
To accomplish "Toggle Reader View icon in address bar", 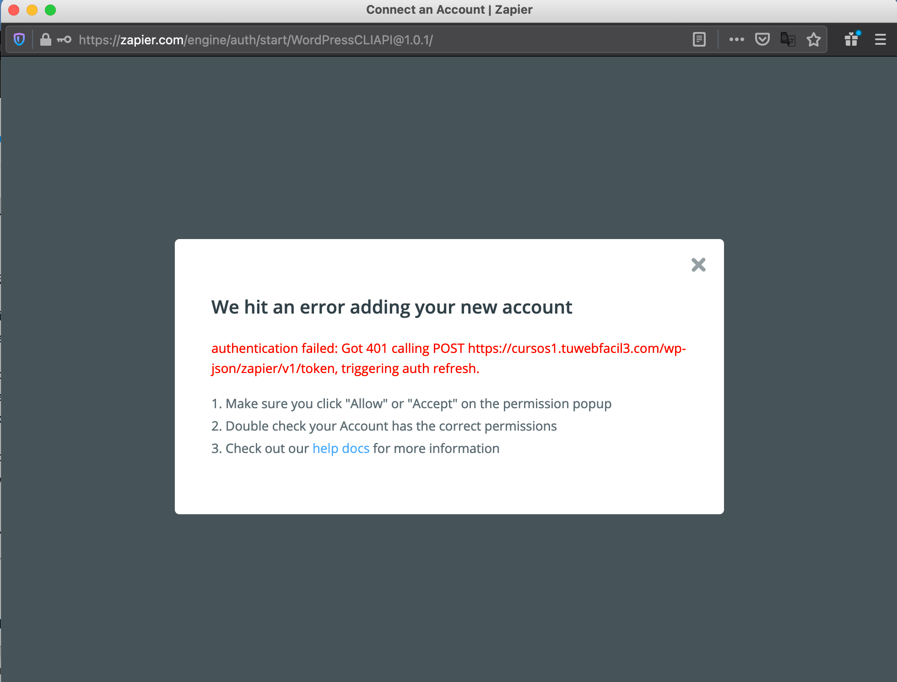I will (x=699, y=40).
